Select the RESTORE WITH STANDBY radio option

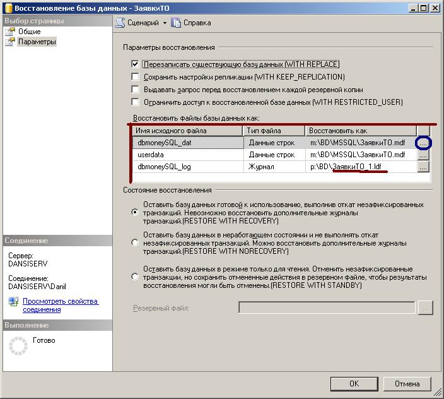coord(135,277)
